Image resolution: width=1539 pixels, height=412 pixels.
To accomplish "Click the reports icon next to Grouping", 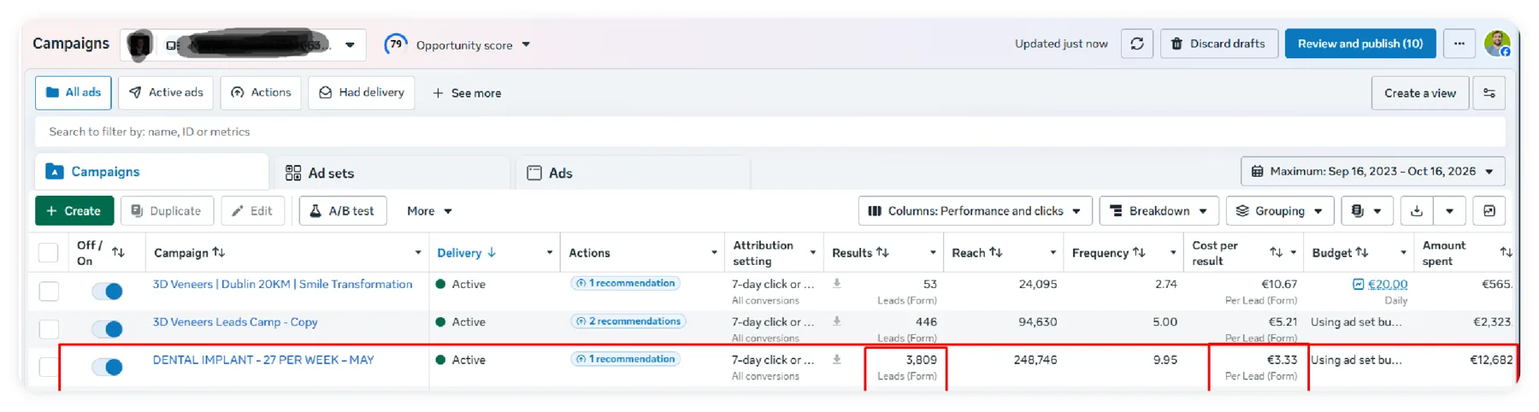I will (x=1365, y=211).
